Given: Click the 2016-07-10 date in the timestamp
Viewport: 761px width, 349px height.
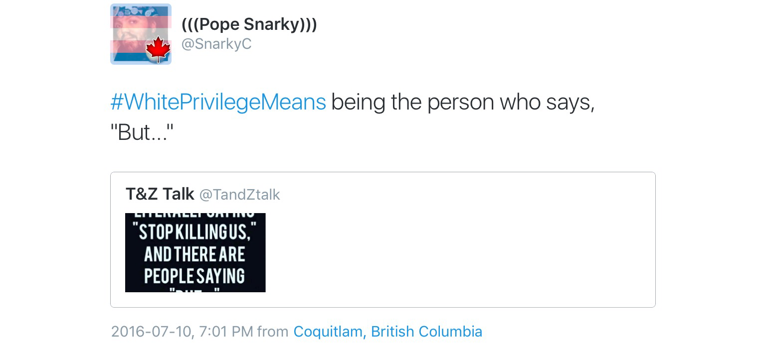Looking at the screenshot, I should tap(151, 332).
